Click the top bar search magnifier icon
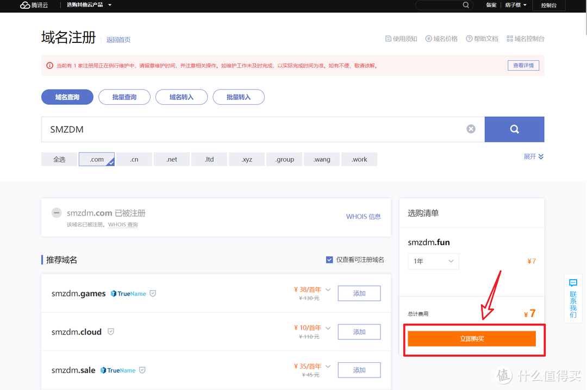 pyautogui.click(x=466, y=5)
